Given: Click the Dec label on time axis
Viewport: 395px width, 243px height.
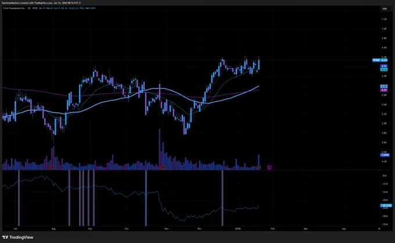Looking at the screenshot, I should pyautogui.click(x=199, y=229).
